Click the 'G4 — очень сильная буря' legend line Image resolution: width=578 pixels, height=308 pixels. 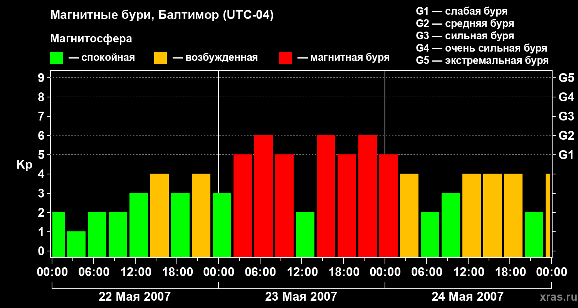pos(481,48)
